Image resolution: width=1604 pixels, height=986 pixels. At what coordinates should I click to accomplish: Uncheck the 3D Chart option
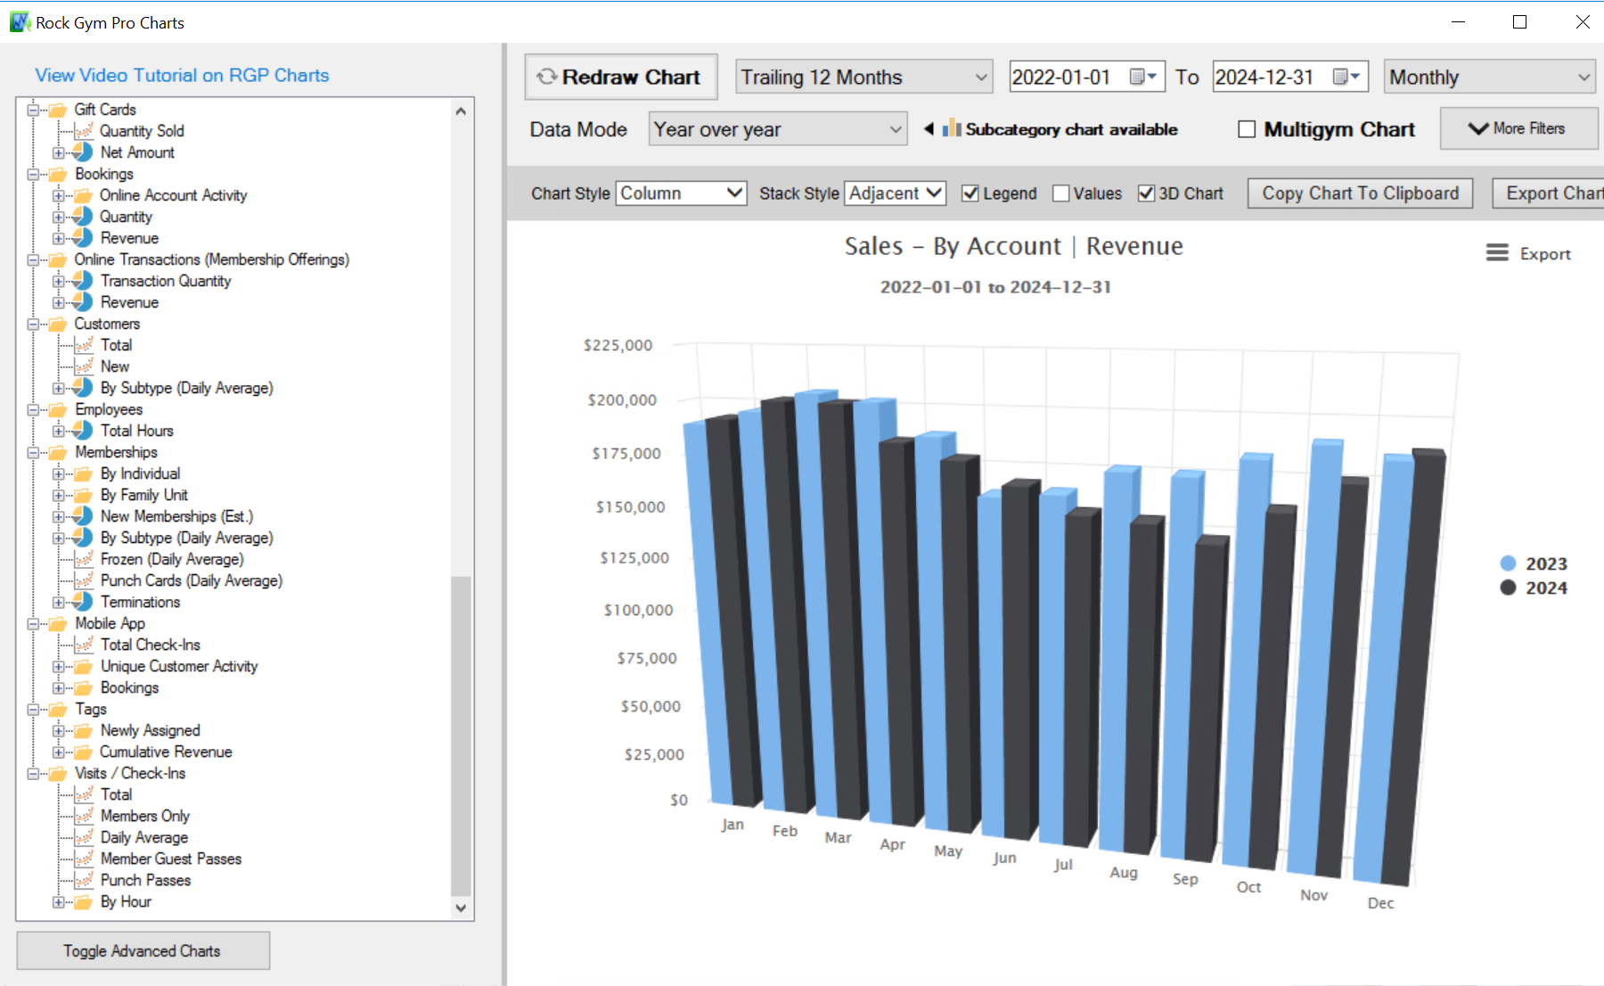pos(1146,193)
